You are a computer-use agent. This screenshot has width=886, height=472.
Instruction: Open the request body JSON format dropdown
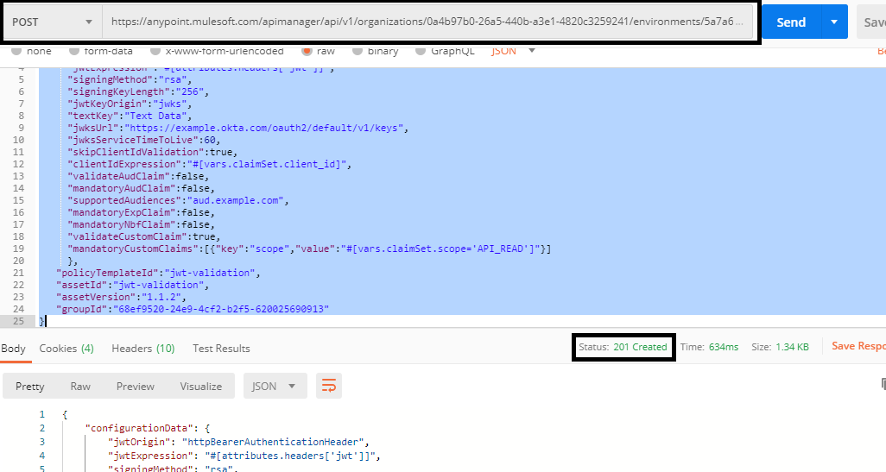coord(513,51)
